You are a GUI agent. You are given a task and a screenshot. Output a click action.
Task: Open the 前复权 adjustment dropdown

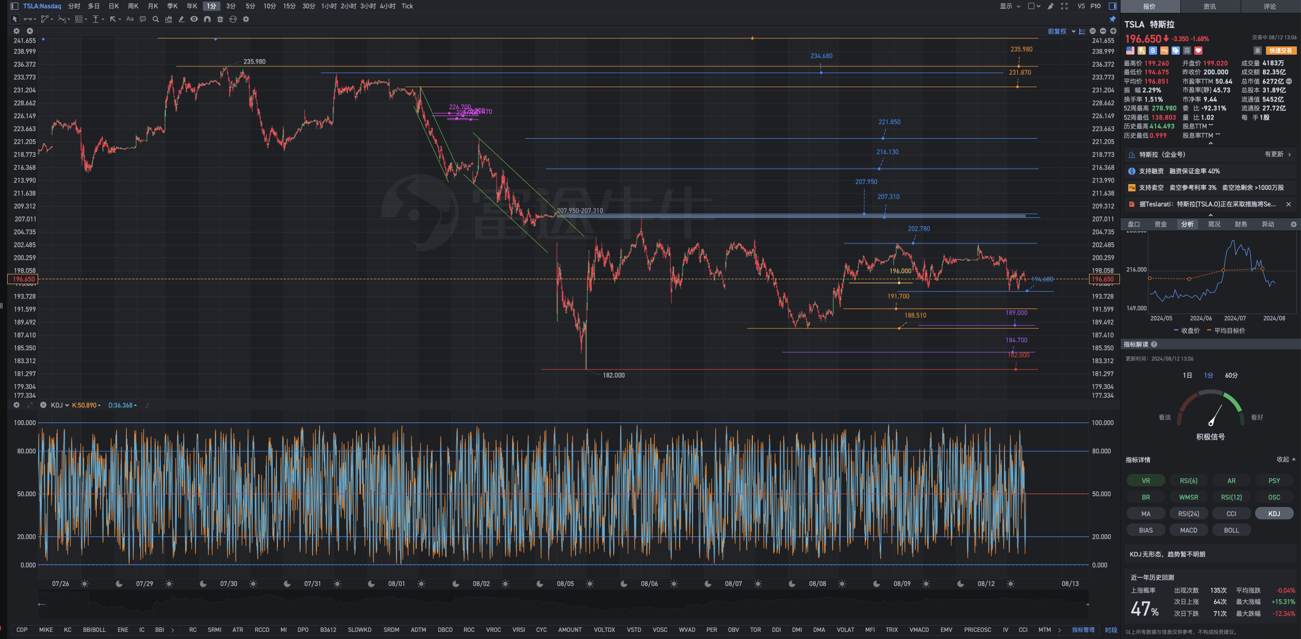click(1061, 31)
